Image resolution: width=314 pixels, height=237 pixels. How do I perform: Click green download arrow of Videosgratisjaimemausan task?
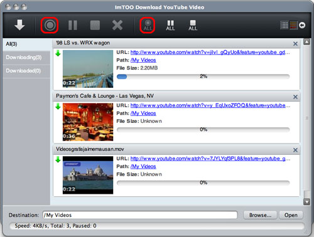(x=58, y=159)
